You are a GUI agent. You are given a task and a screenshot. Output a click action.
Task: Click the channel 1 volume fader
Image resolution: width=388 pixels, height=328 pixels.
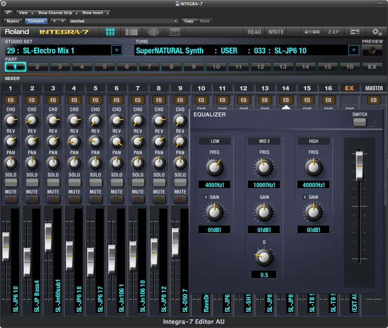[6, 247]
